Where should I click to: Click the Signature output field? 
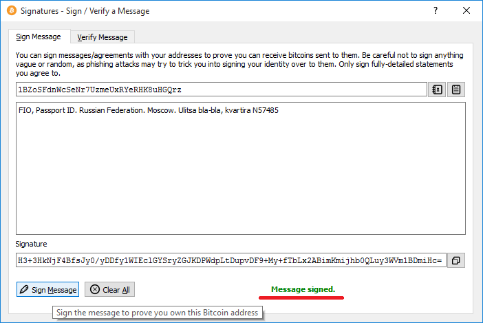pyautogui.click(x=231, y=260)
